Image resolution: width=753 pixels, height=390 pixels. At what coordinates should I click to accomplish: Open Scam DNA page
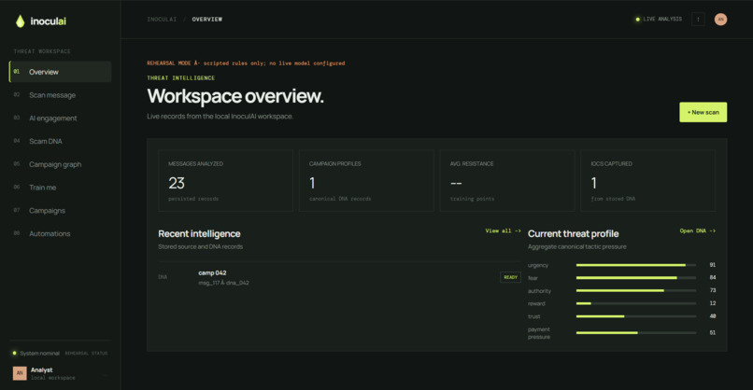click(x=61, y=141)
